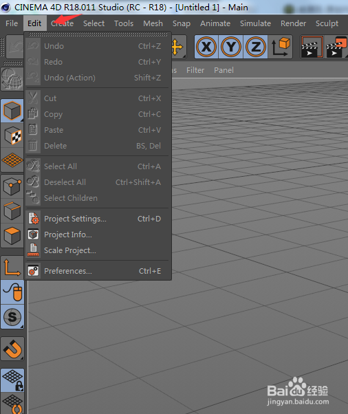The image size is (348, 414).
Task: Click the Undo menu entry
Action: pyautogui.click(x=98, y=46)
